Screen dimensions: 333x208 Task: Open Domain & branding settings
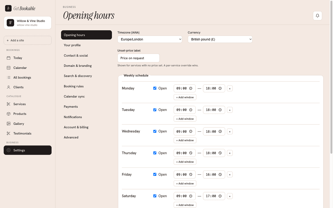point(86,66)
